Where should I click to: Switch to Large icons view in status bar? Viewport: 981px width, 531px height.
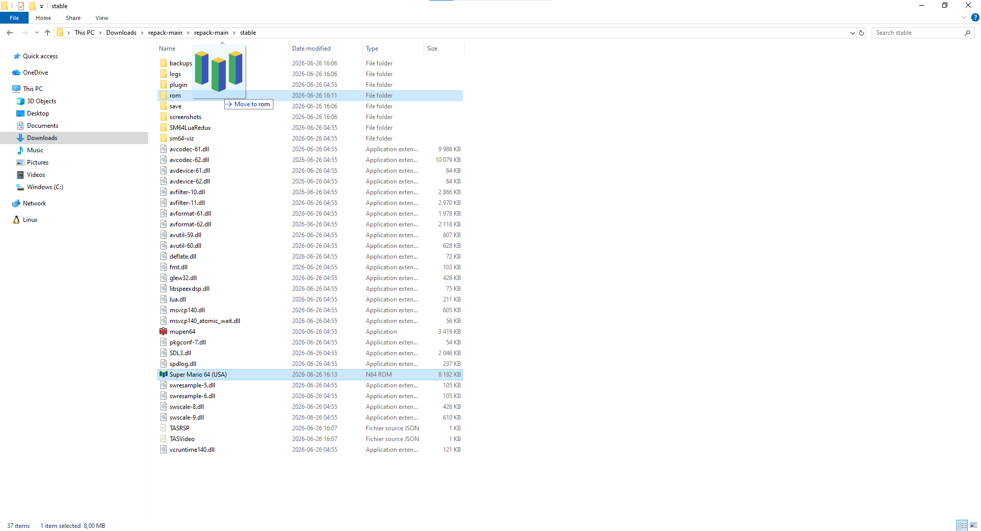973,525
